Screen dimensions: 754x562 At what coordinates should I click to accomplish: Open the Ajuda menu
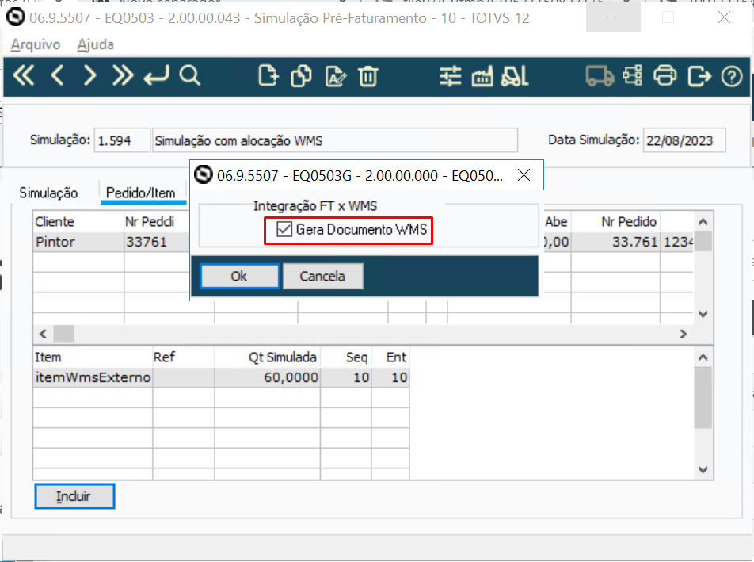pyautogui.click(x=95, y=44)
